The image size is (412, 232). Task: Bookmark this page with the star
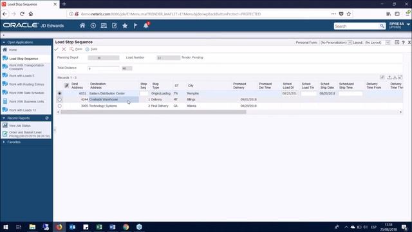[349, 14]
